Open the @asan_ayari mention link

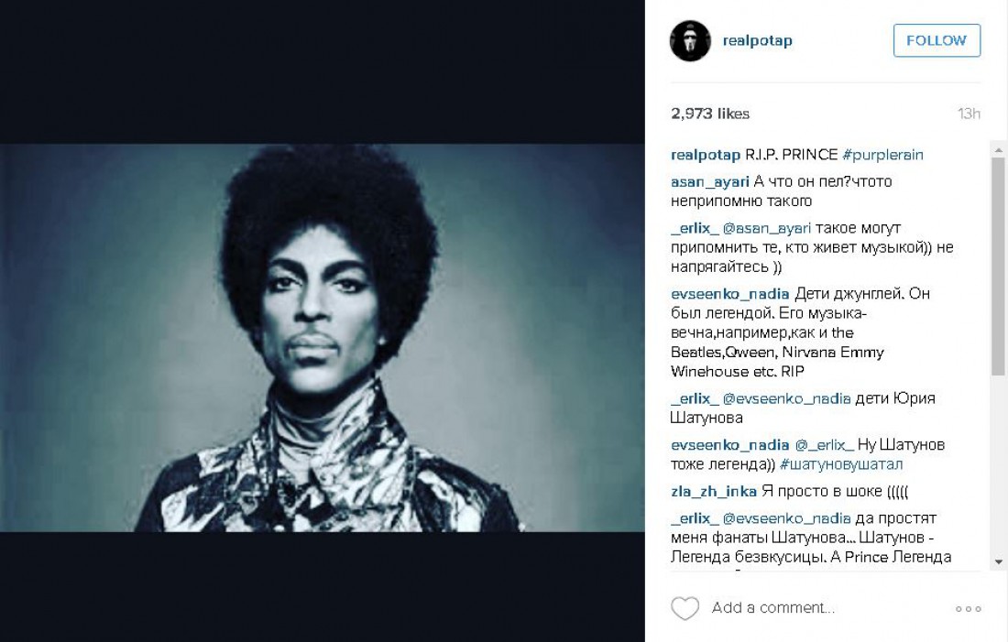pos(766,228)
